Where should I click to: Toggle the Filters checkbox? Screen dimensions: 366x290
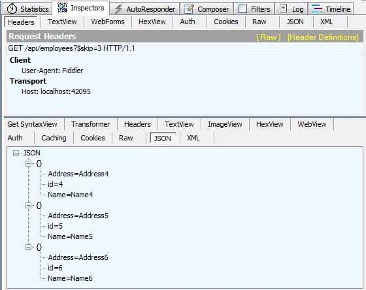coord(242,9)
